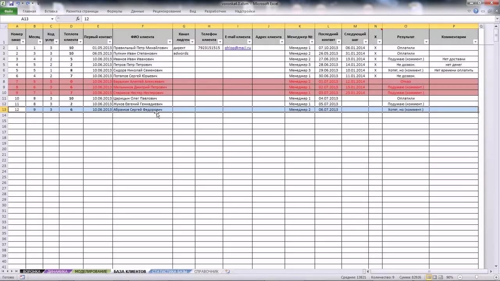
Task: Switch to the ВОРОНКА sheet tab
Action: (32, 271)
